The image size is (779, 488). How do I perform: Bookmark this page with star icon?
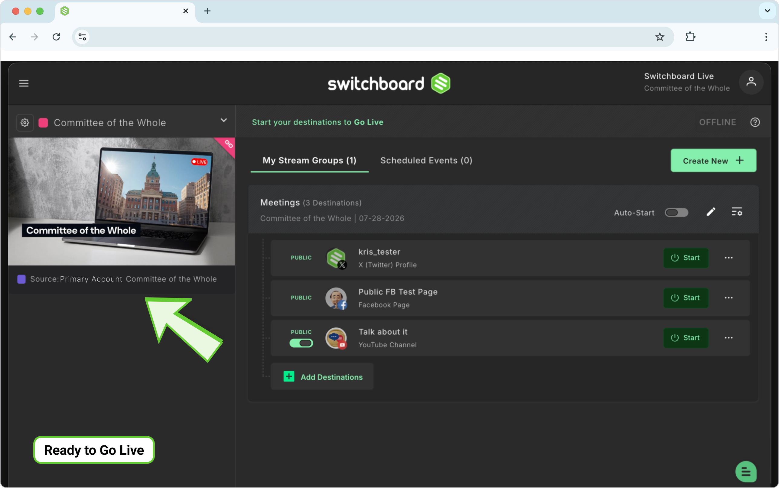click(x=660, y=37)
